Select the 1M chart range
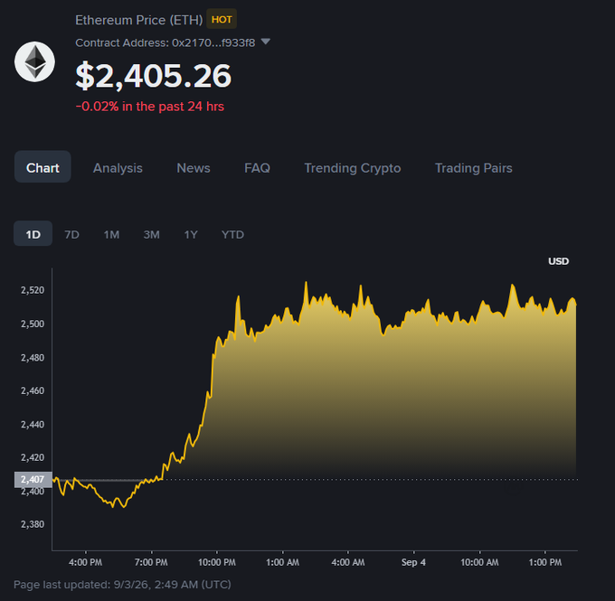This screenshot has height=601, width=615. 111,234
